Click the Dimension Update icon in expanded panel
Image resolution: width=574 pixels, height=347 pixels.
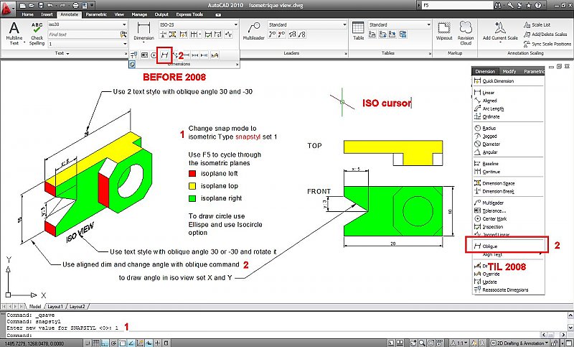(x=217, y=34)
